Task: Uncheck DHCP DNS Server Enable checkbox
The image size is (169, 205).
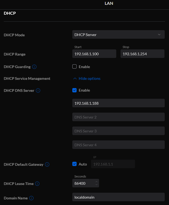Action: [x=74, y=90]
